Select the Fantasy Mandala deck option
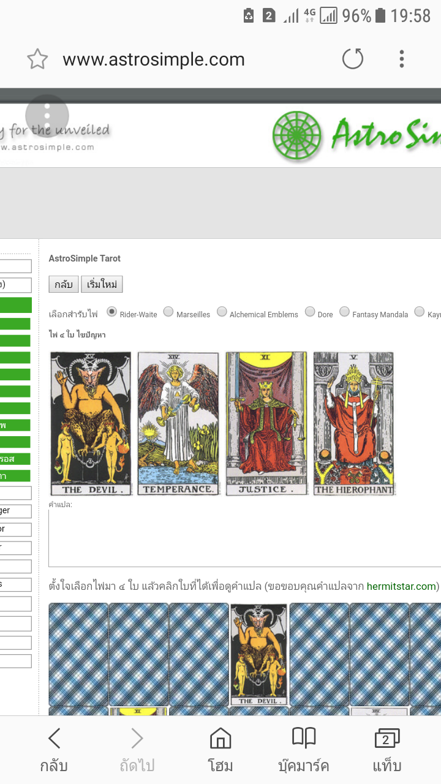The width and height of the screenshot is (441, 784). pos(344,312)
